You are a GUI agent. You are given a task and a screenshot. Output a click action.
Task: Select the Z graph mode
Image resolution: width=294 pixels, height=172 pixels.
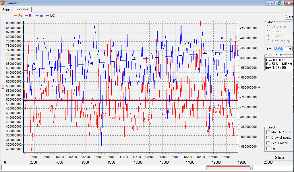[x=268, y=31]
